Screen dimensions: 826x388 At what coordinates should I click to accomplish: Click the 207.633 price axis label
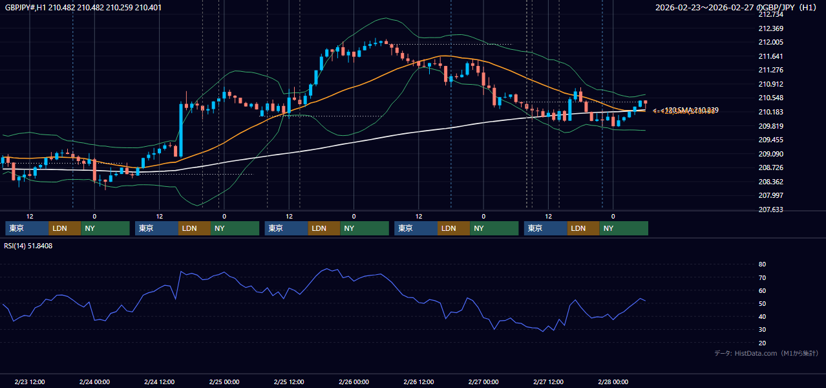[770, 210]
